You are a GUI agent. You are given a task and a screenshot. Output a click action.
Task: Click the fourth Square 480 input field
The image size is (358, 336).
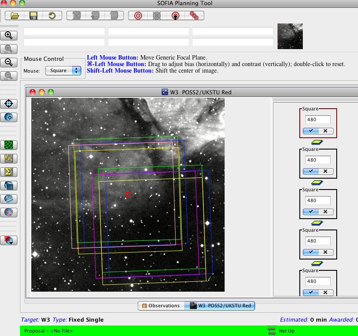pyautogui.click(x=318, y=241)
